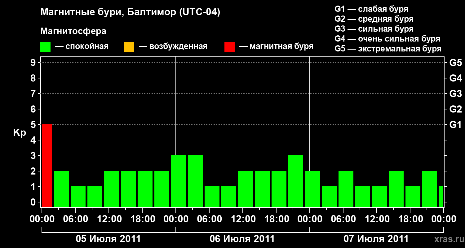Image resolution: width=465 pixels, height=248 pixels.
Task: Select the red Kp 5 storm bar
Action: [x=47, y=166]
